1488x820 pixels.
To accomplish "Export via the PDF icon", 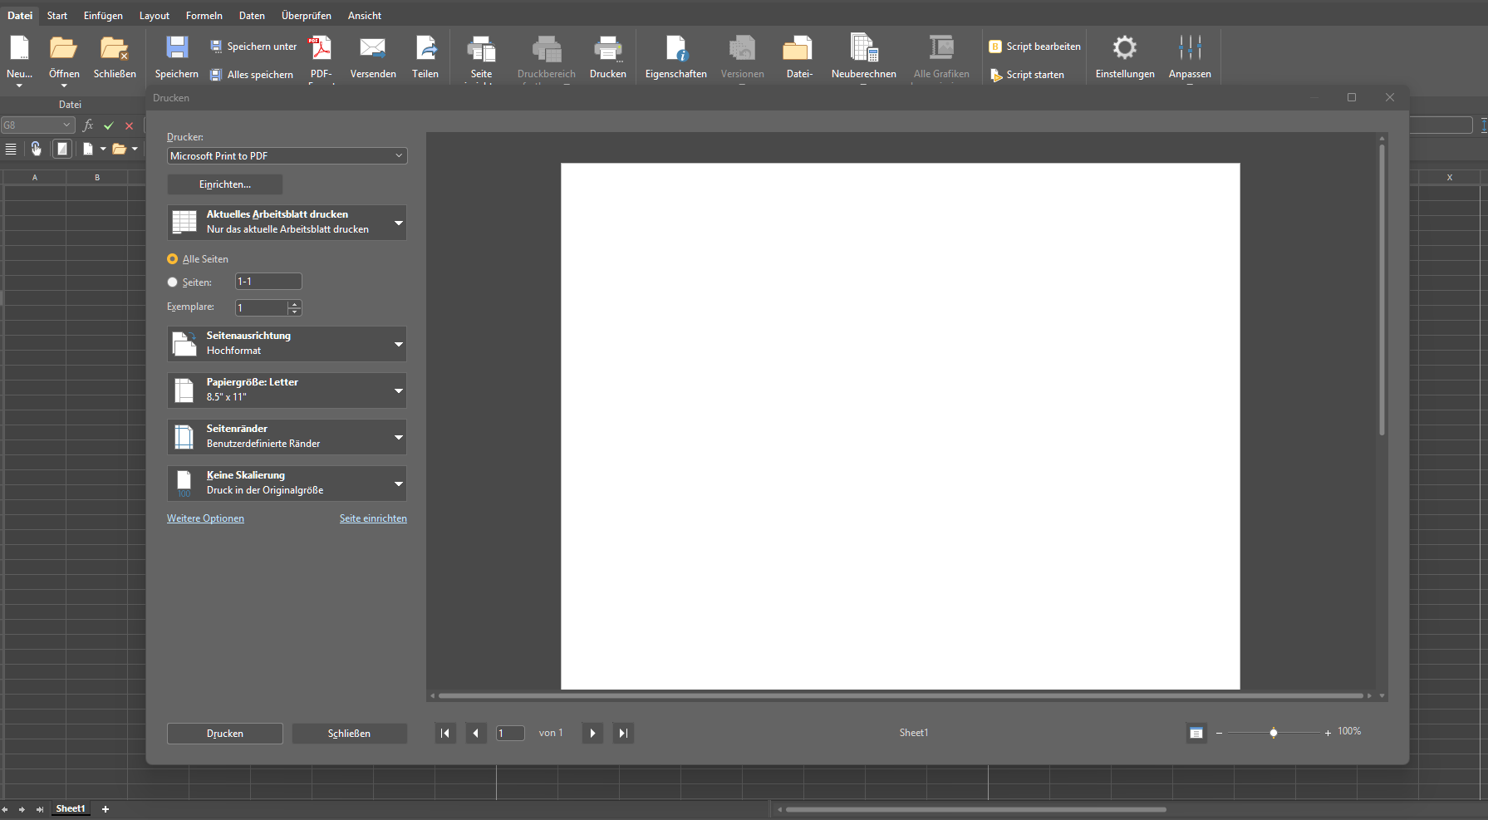I will 321,48.
